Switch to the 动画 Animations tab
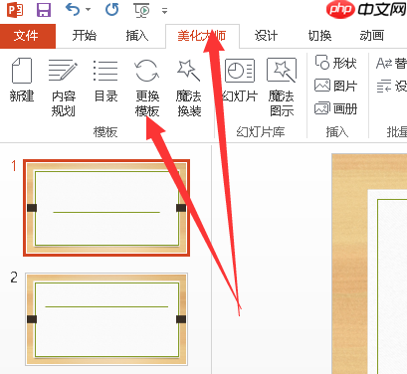407x374 pixels. click(x=372, y=36)
